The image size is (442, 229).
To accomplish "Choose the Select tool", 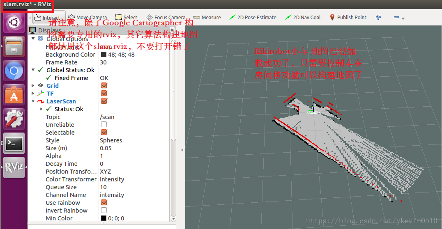I will [126, 18].
